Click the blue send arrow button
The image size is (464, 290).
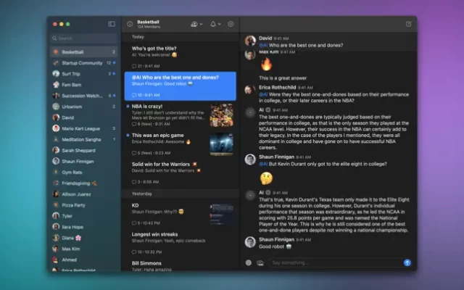[407, 262]
